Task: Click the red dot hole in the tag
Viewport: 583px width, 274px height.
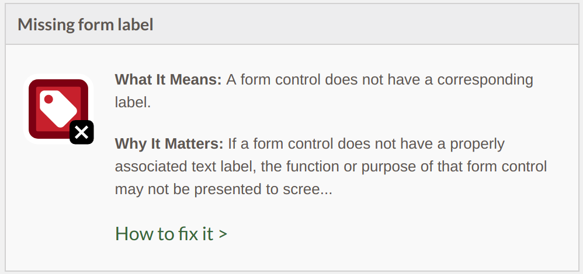Action: click(48, 99)
